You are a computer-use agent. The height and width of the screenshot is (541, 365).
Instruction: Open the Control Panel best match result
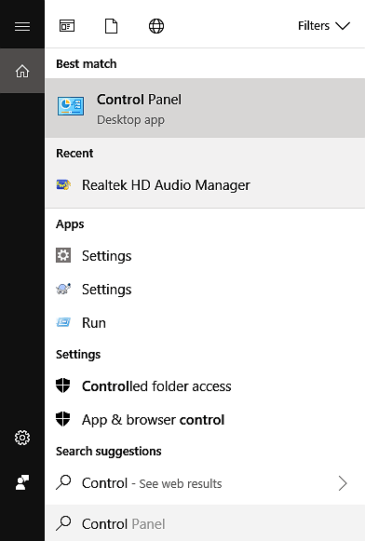(205, 108)
